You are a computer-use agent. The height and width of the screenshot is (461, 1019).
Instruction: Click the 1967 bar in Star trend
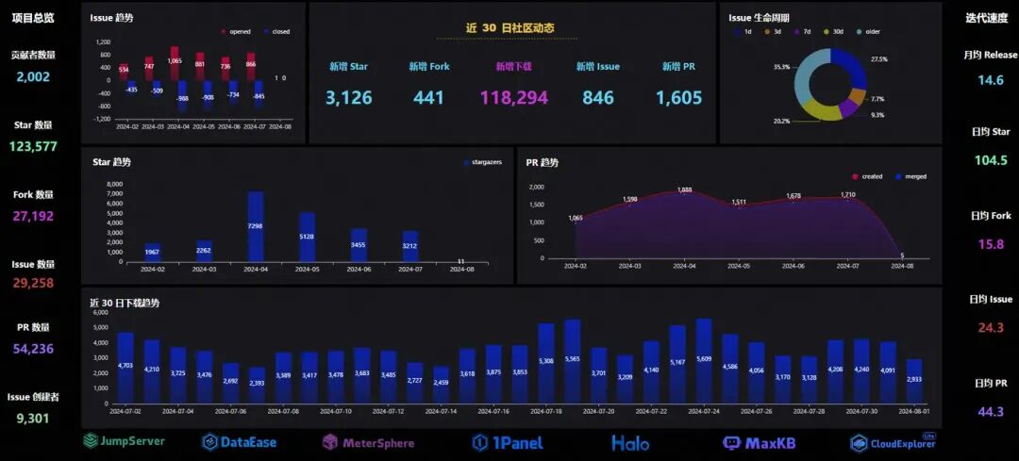click(152, 252)
